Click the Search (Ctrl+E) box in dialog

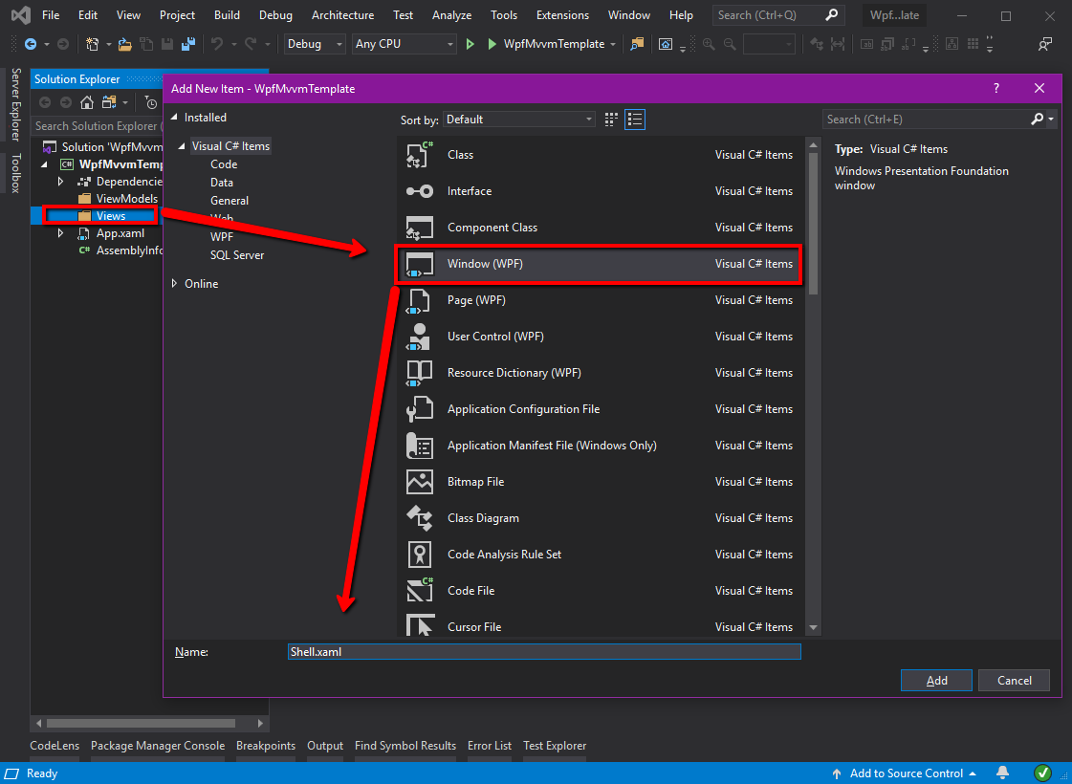pos(927,119)
